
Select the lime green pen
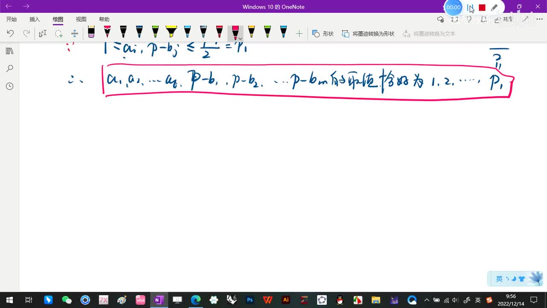267,32
